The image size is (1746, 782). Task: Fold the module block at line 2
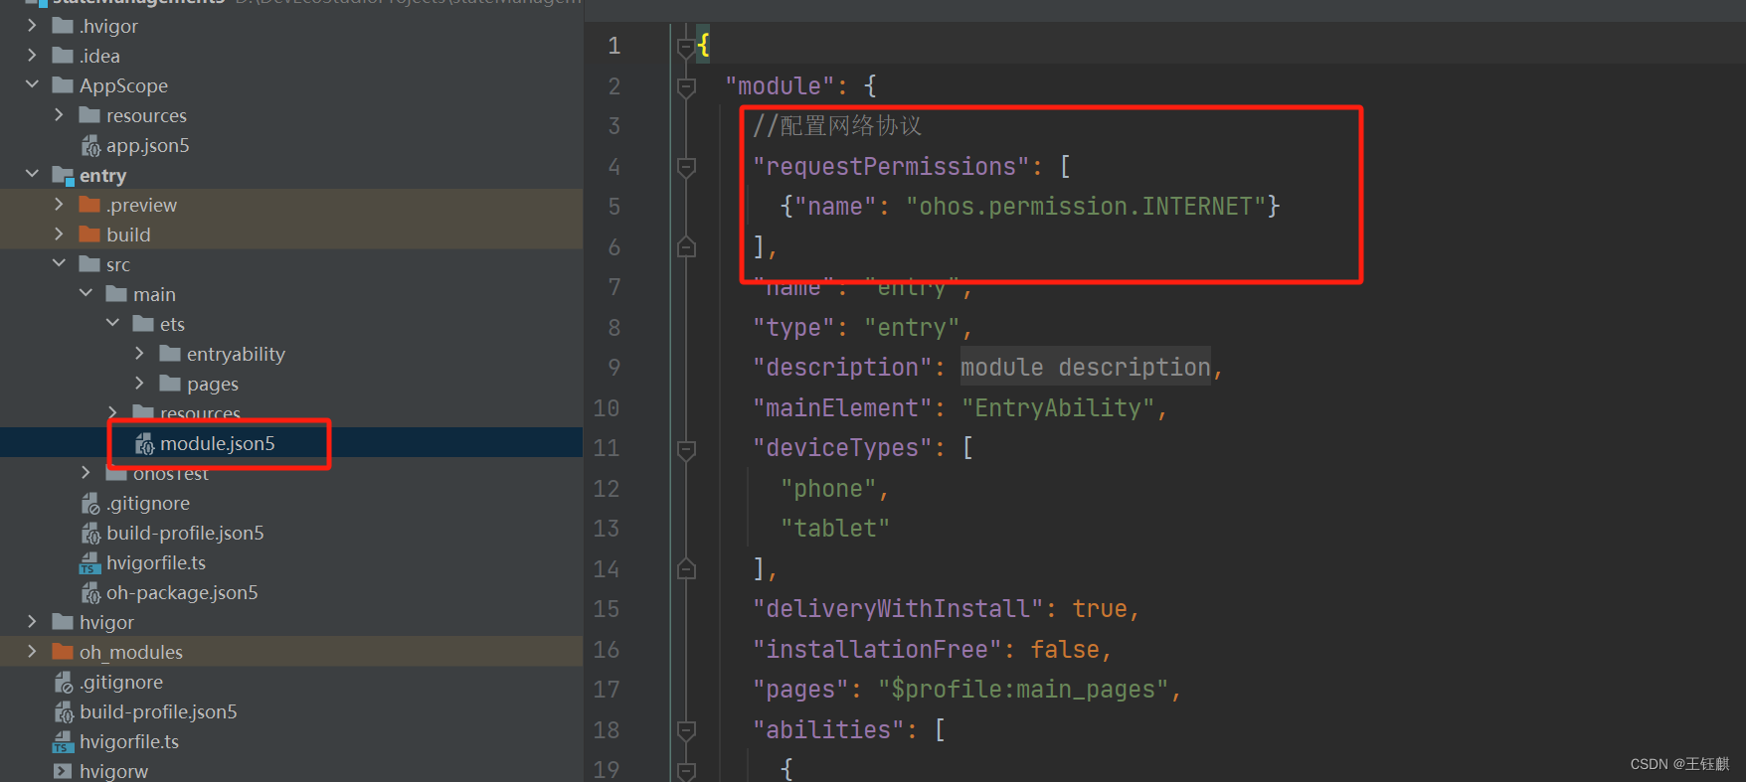tap(686, 86)
